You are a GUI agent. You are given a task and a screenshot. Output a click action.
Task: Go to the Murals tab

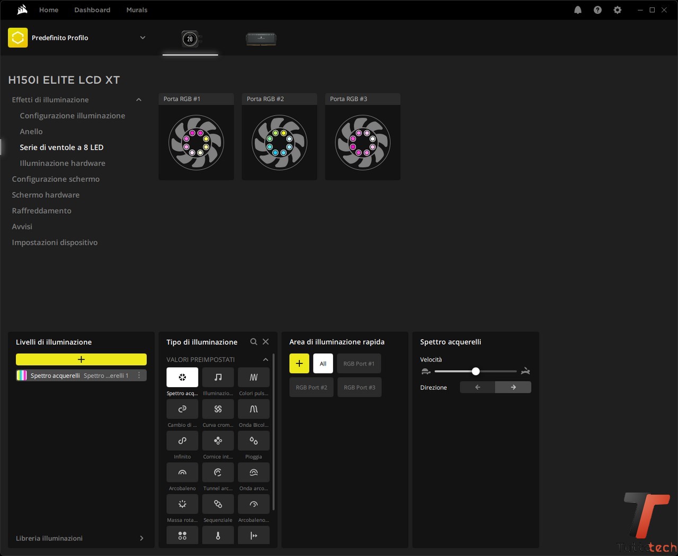click(137, 10)
